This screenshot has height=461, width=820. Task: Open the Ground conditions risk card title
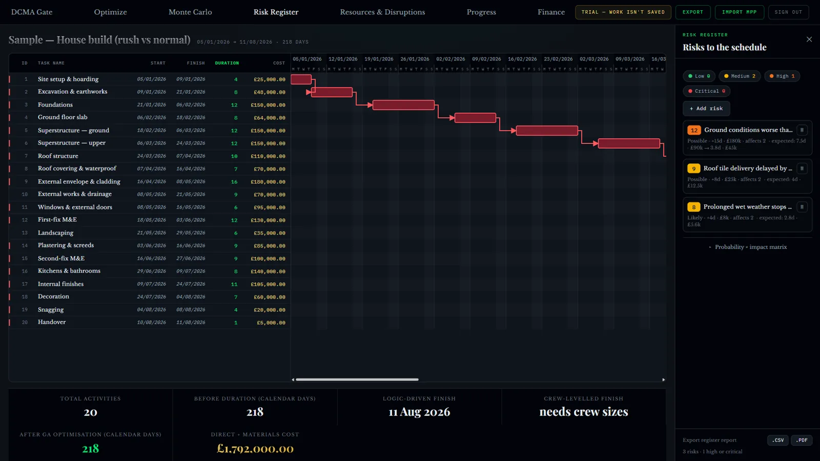tap(748, 130)
